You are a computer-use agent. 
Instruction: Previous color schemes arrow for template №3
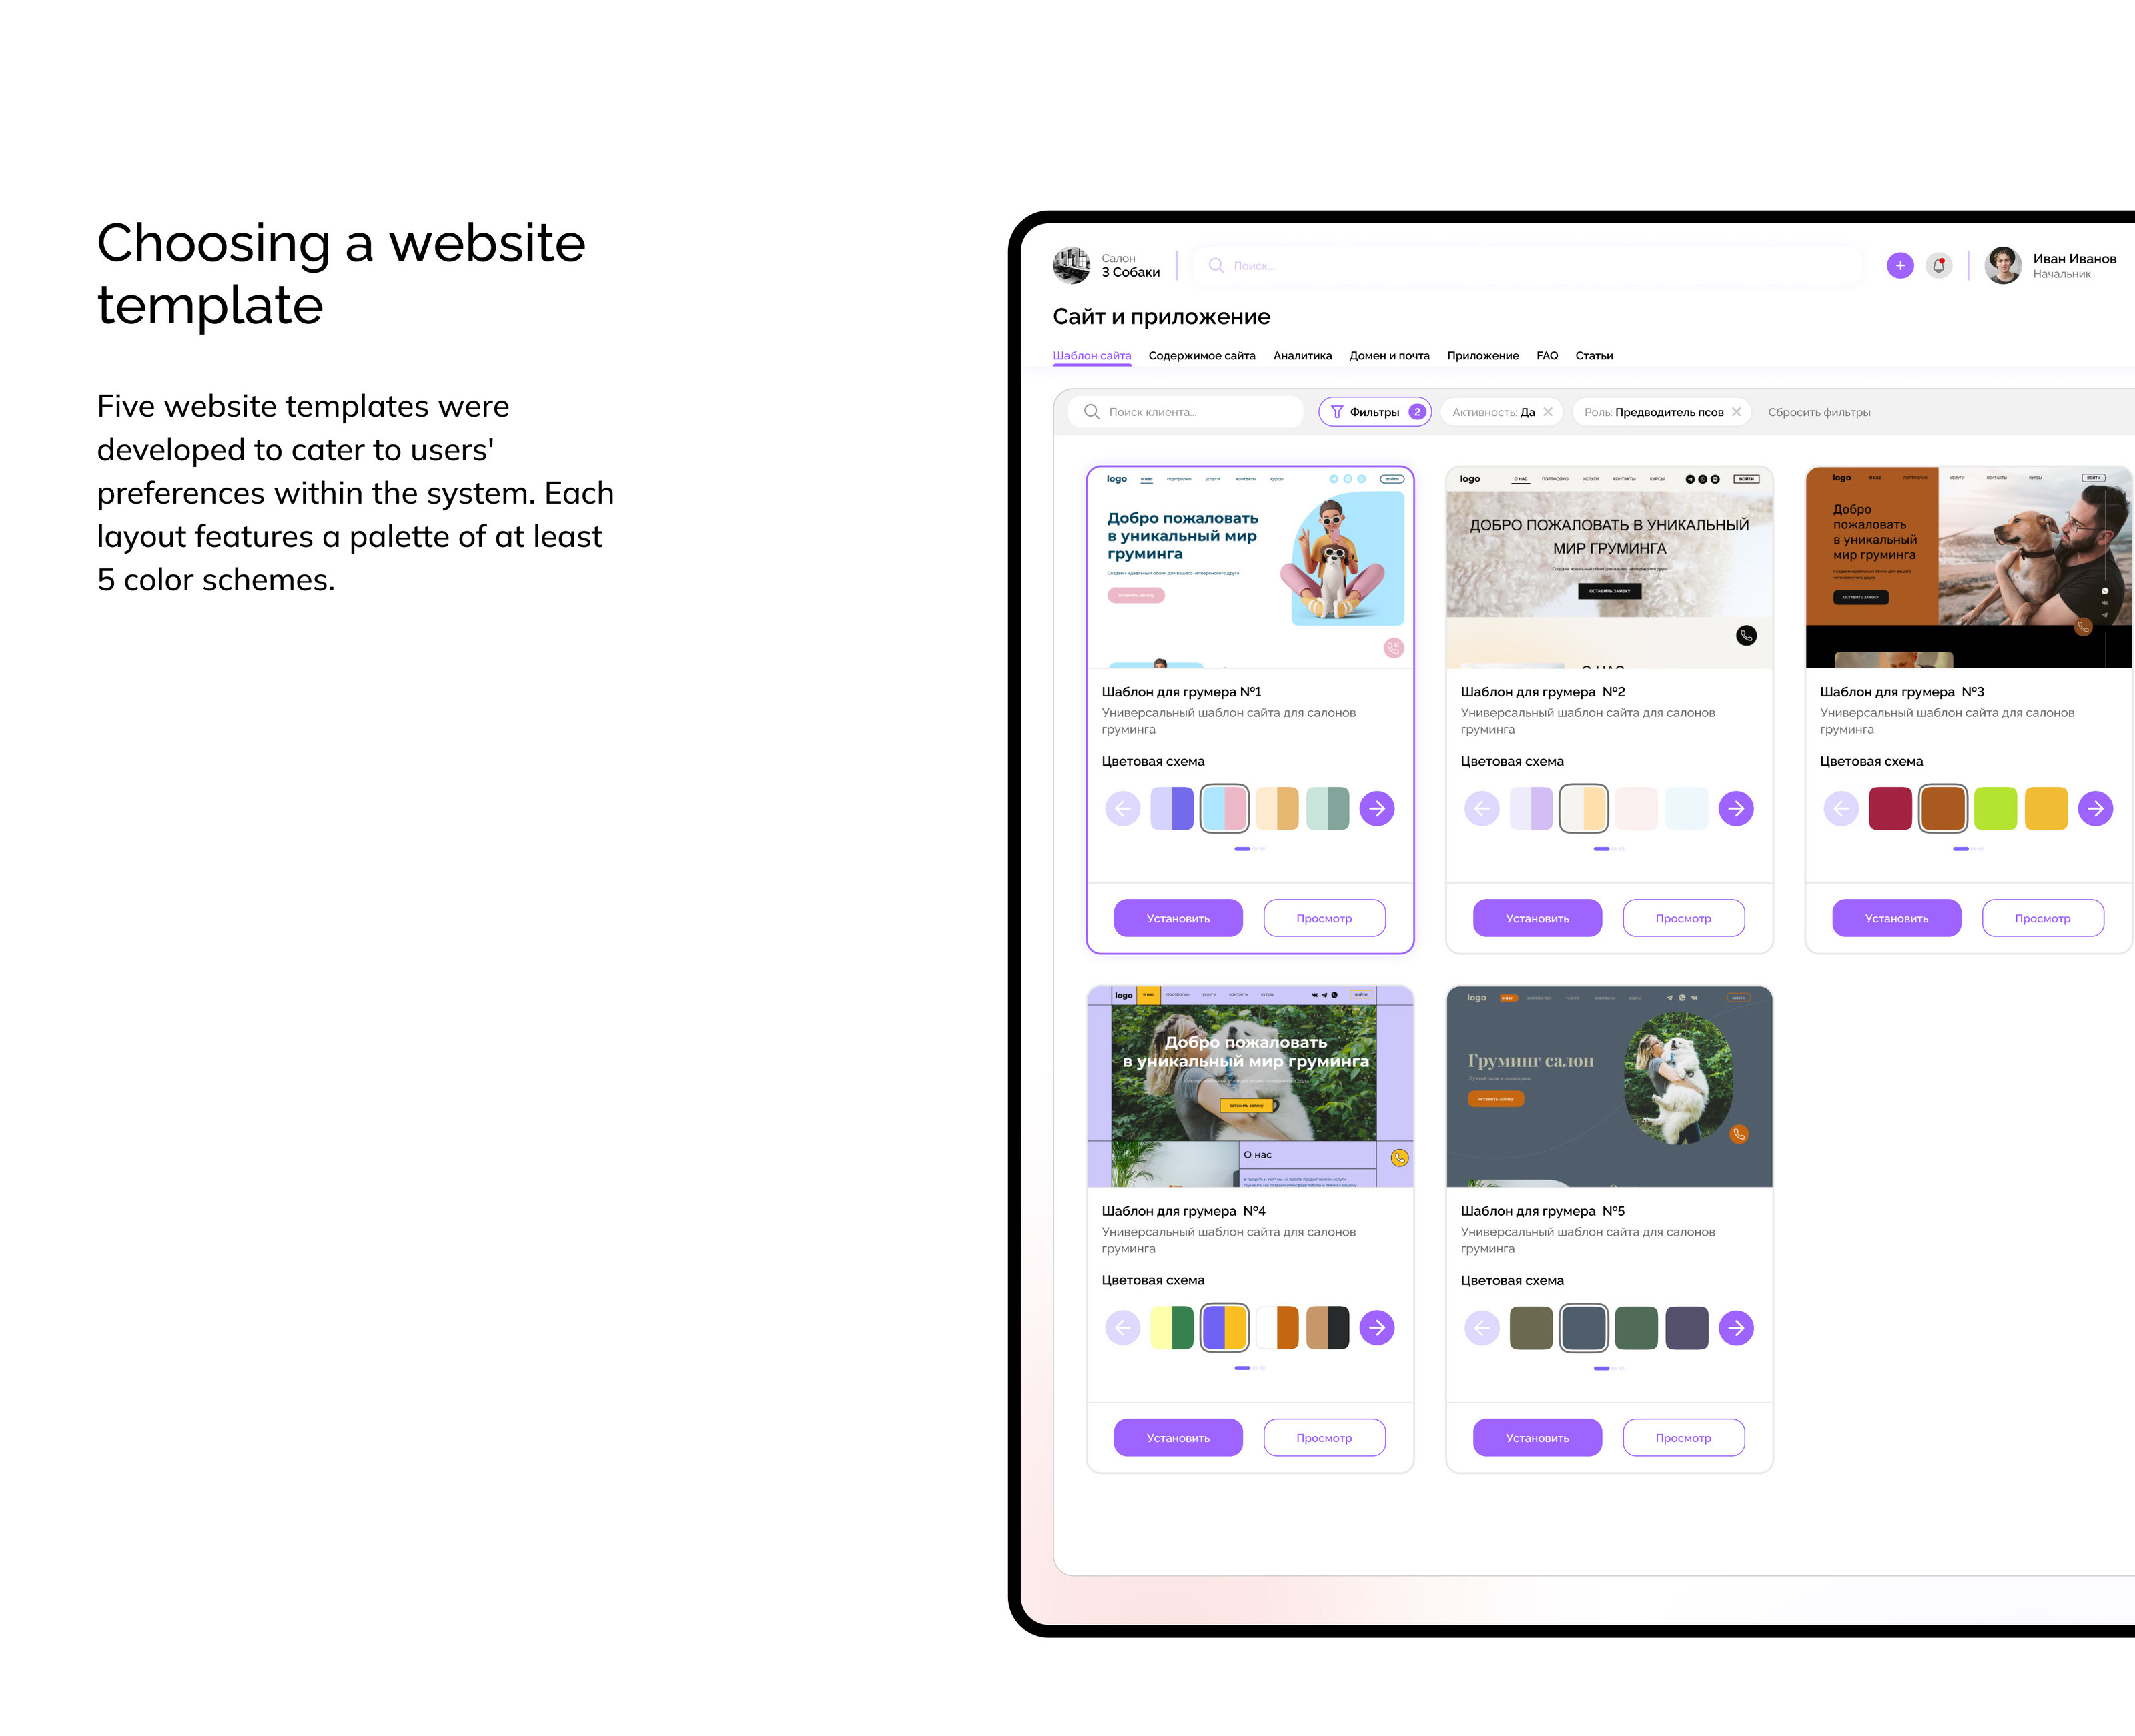point(1840,808)
